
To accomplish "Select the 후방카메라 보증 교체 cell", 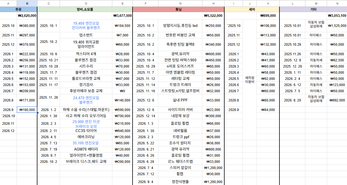I will click(x=86, y=91).
